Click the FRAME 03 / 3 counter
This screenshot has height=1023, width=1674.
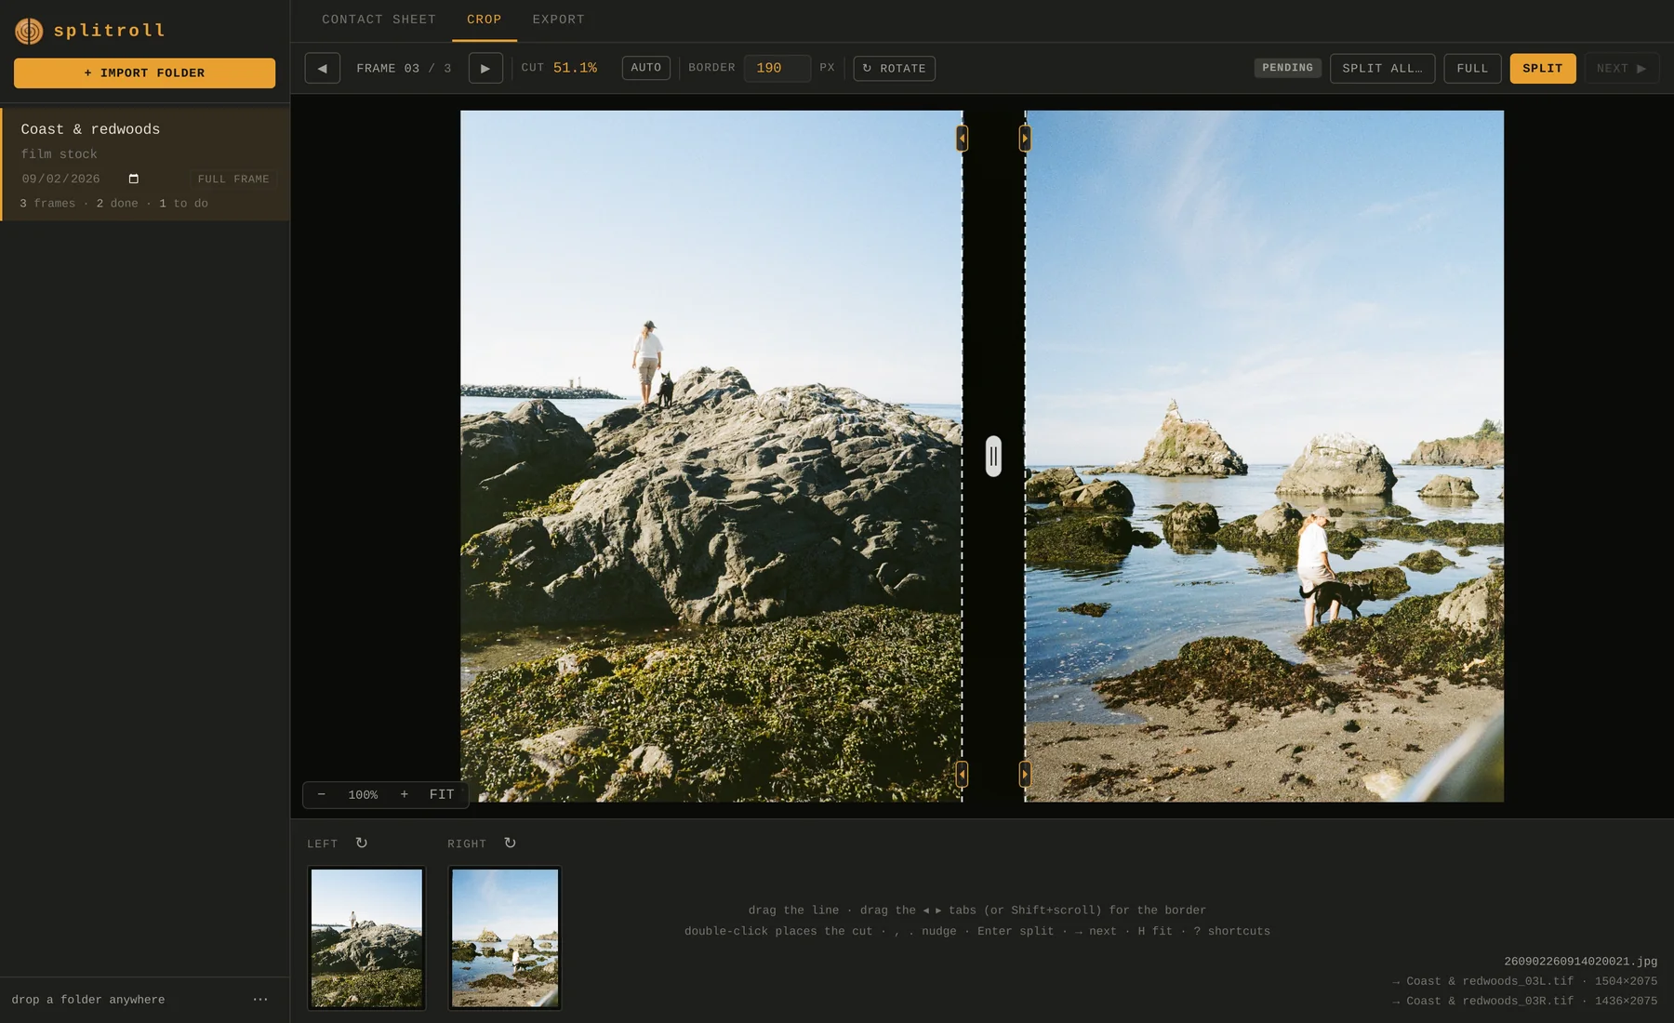point(404,69)
